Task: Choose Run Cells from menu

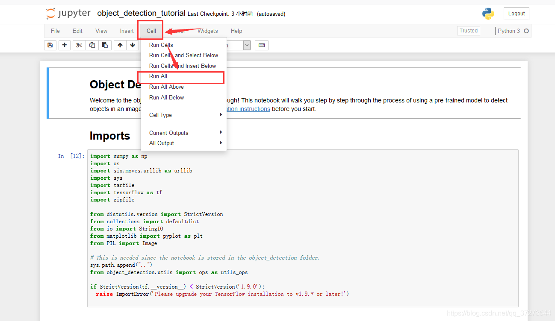Action: pos(184,45)
